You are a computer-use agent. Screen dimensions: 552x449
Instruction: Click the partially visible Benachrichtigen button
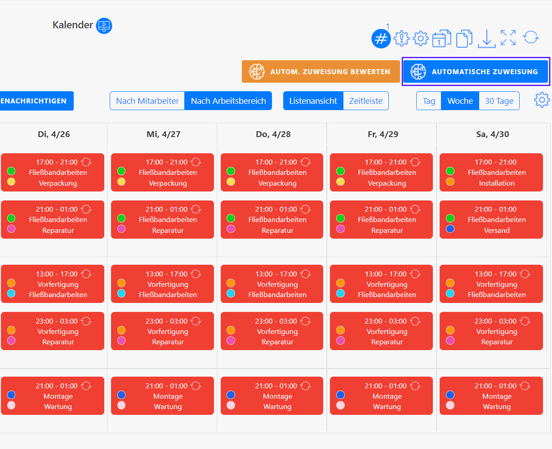coord(36,101)
